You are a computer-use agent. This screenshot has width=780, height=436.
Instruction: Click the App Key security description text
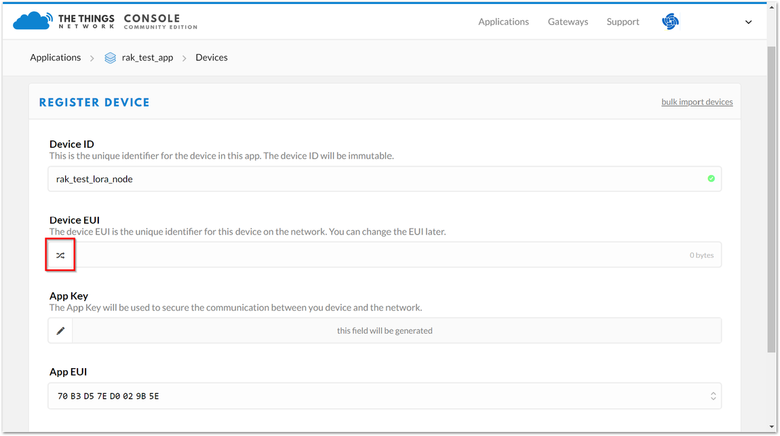(236, 308)
